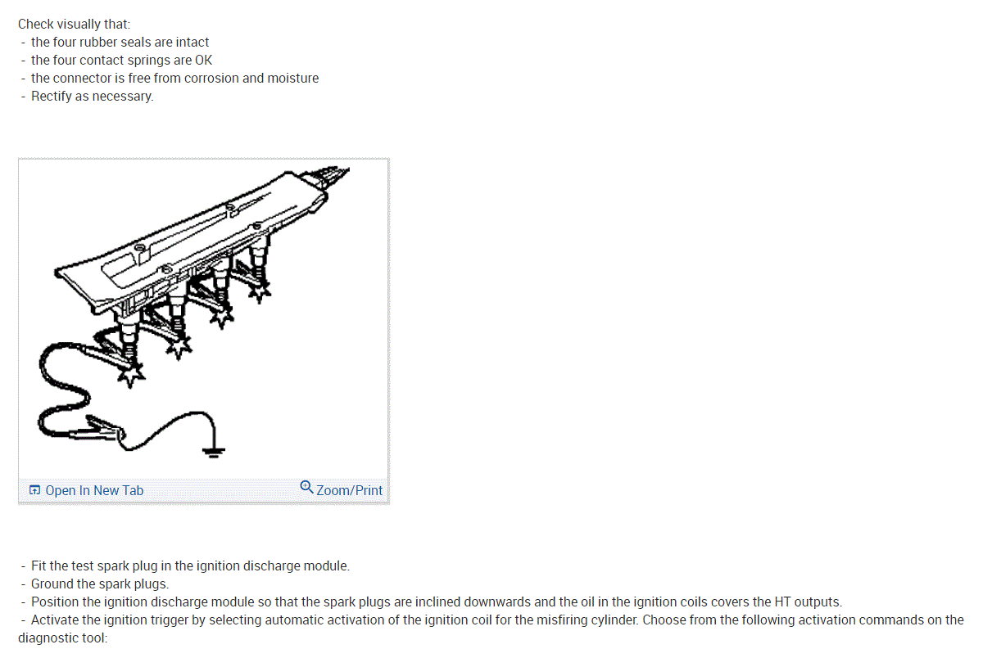Click the 'free from corrosion and moisture' line
This screenshot has height=658, width=992.
click(x=174, y=79)
